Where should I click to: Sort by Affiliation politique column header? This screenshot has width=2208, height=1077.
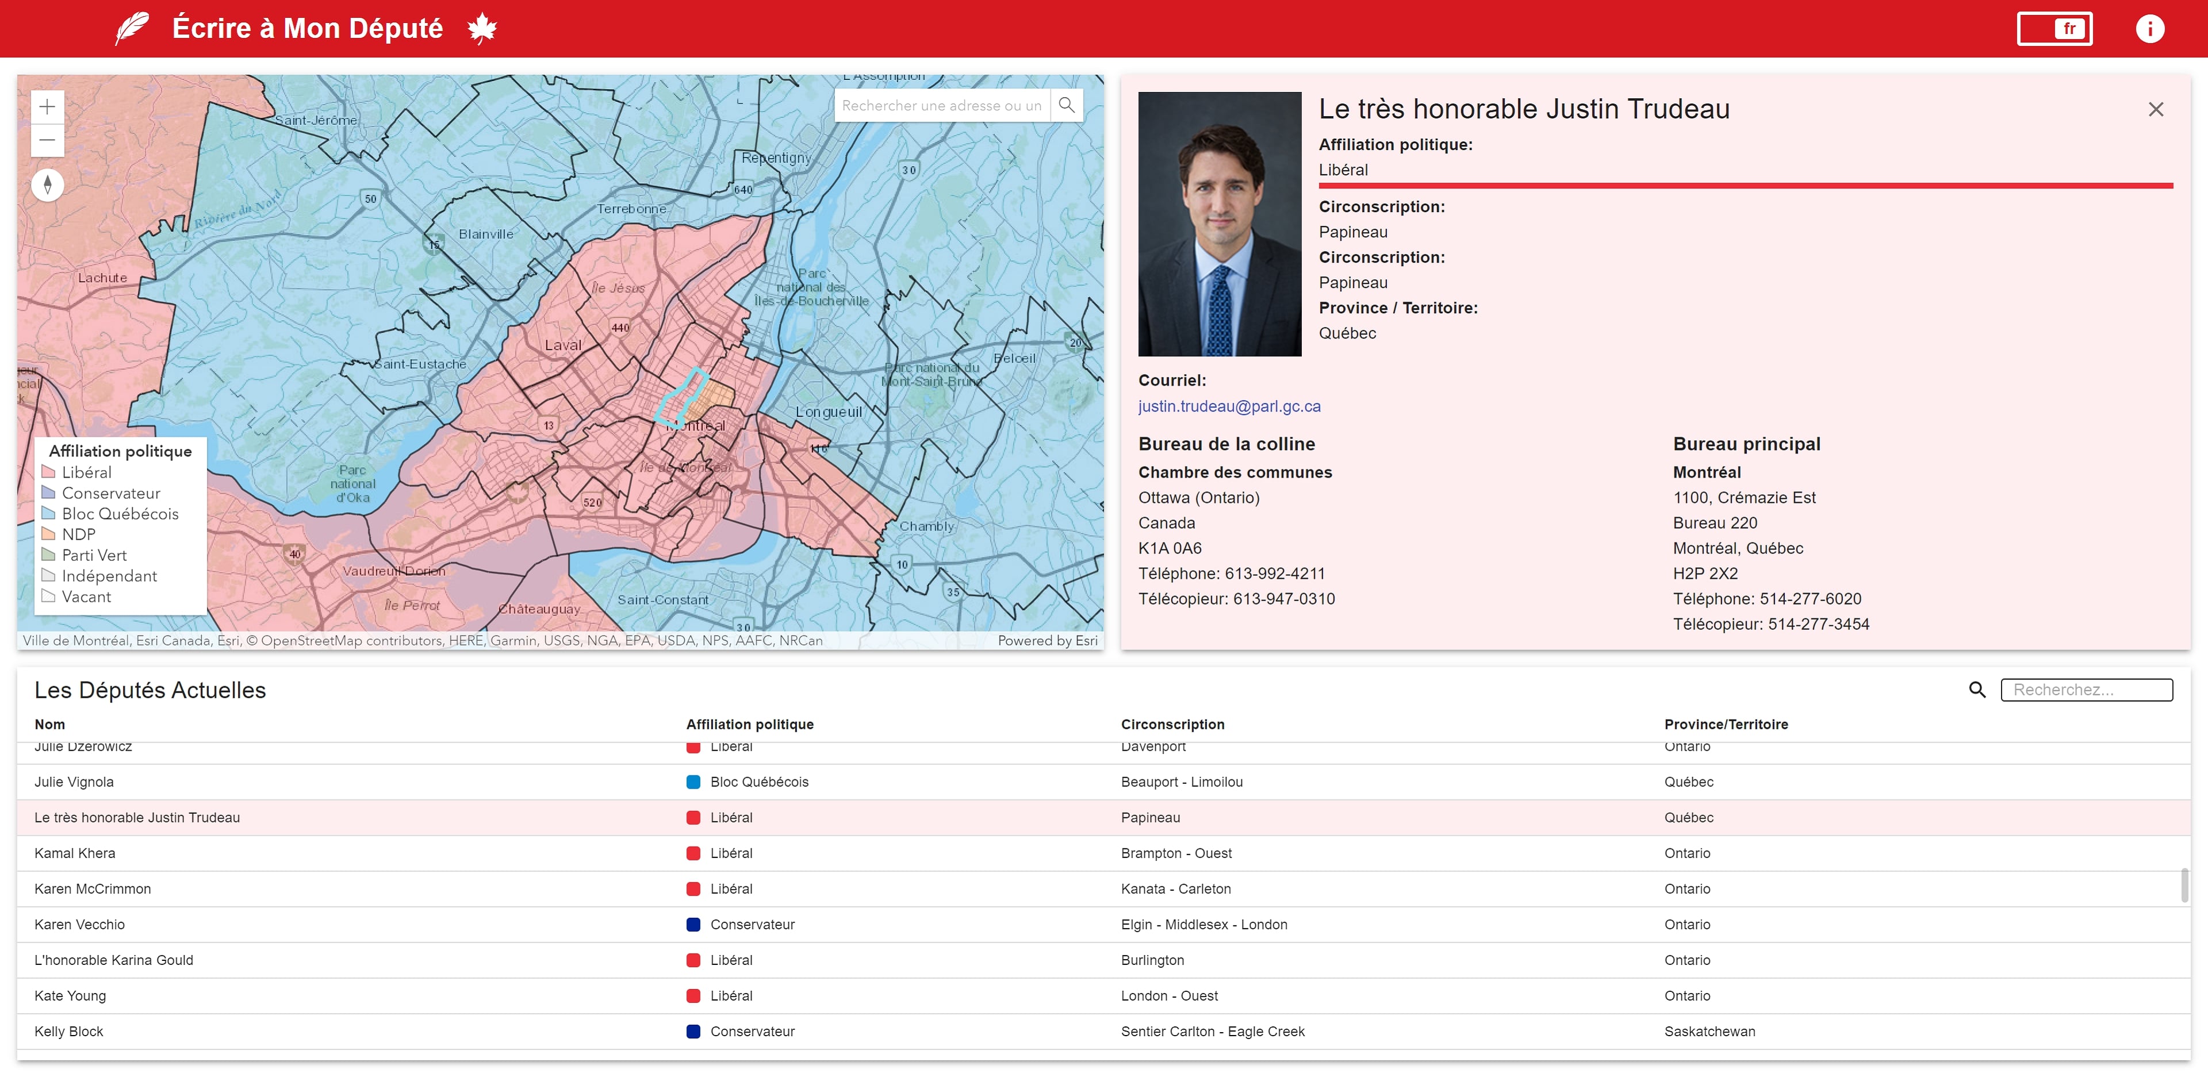click(749, 724)
